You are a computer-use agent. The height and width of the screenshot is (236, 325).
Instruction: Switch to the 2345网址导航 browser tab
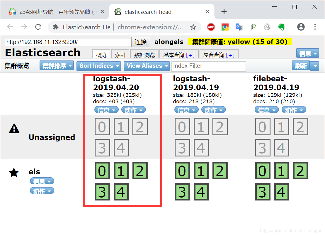pos(55,12)
